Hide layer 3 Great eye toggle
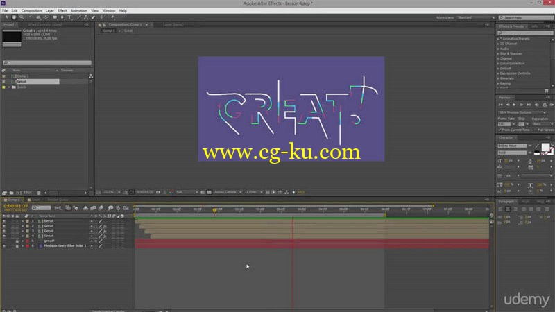Image resolution: width=555 pixels, height=312 pixels. click(x=4, y=231)
